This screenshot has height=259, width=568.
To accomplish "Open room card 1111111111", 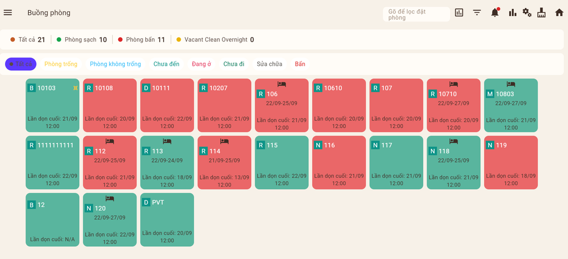I will click(x=53, y=163).
